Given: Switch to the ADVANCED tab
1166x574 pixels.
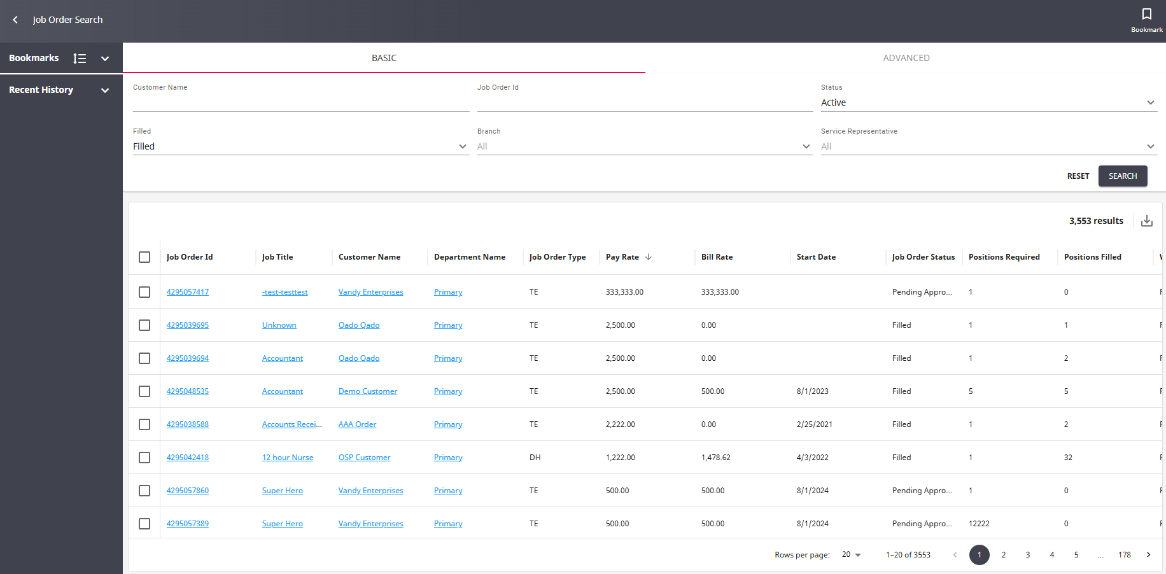Looking at the screenshot, I should click(906, 58).
